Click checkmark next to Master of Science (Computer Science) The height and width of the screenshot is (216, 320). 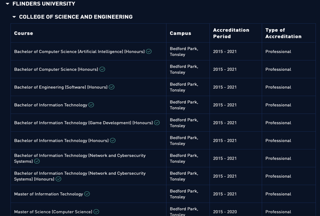point(96,212)
